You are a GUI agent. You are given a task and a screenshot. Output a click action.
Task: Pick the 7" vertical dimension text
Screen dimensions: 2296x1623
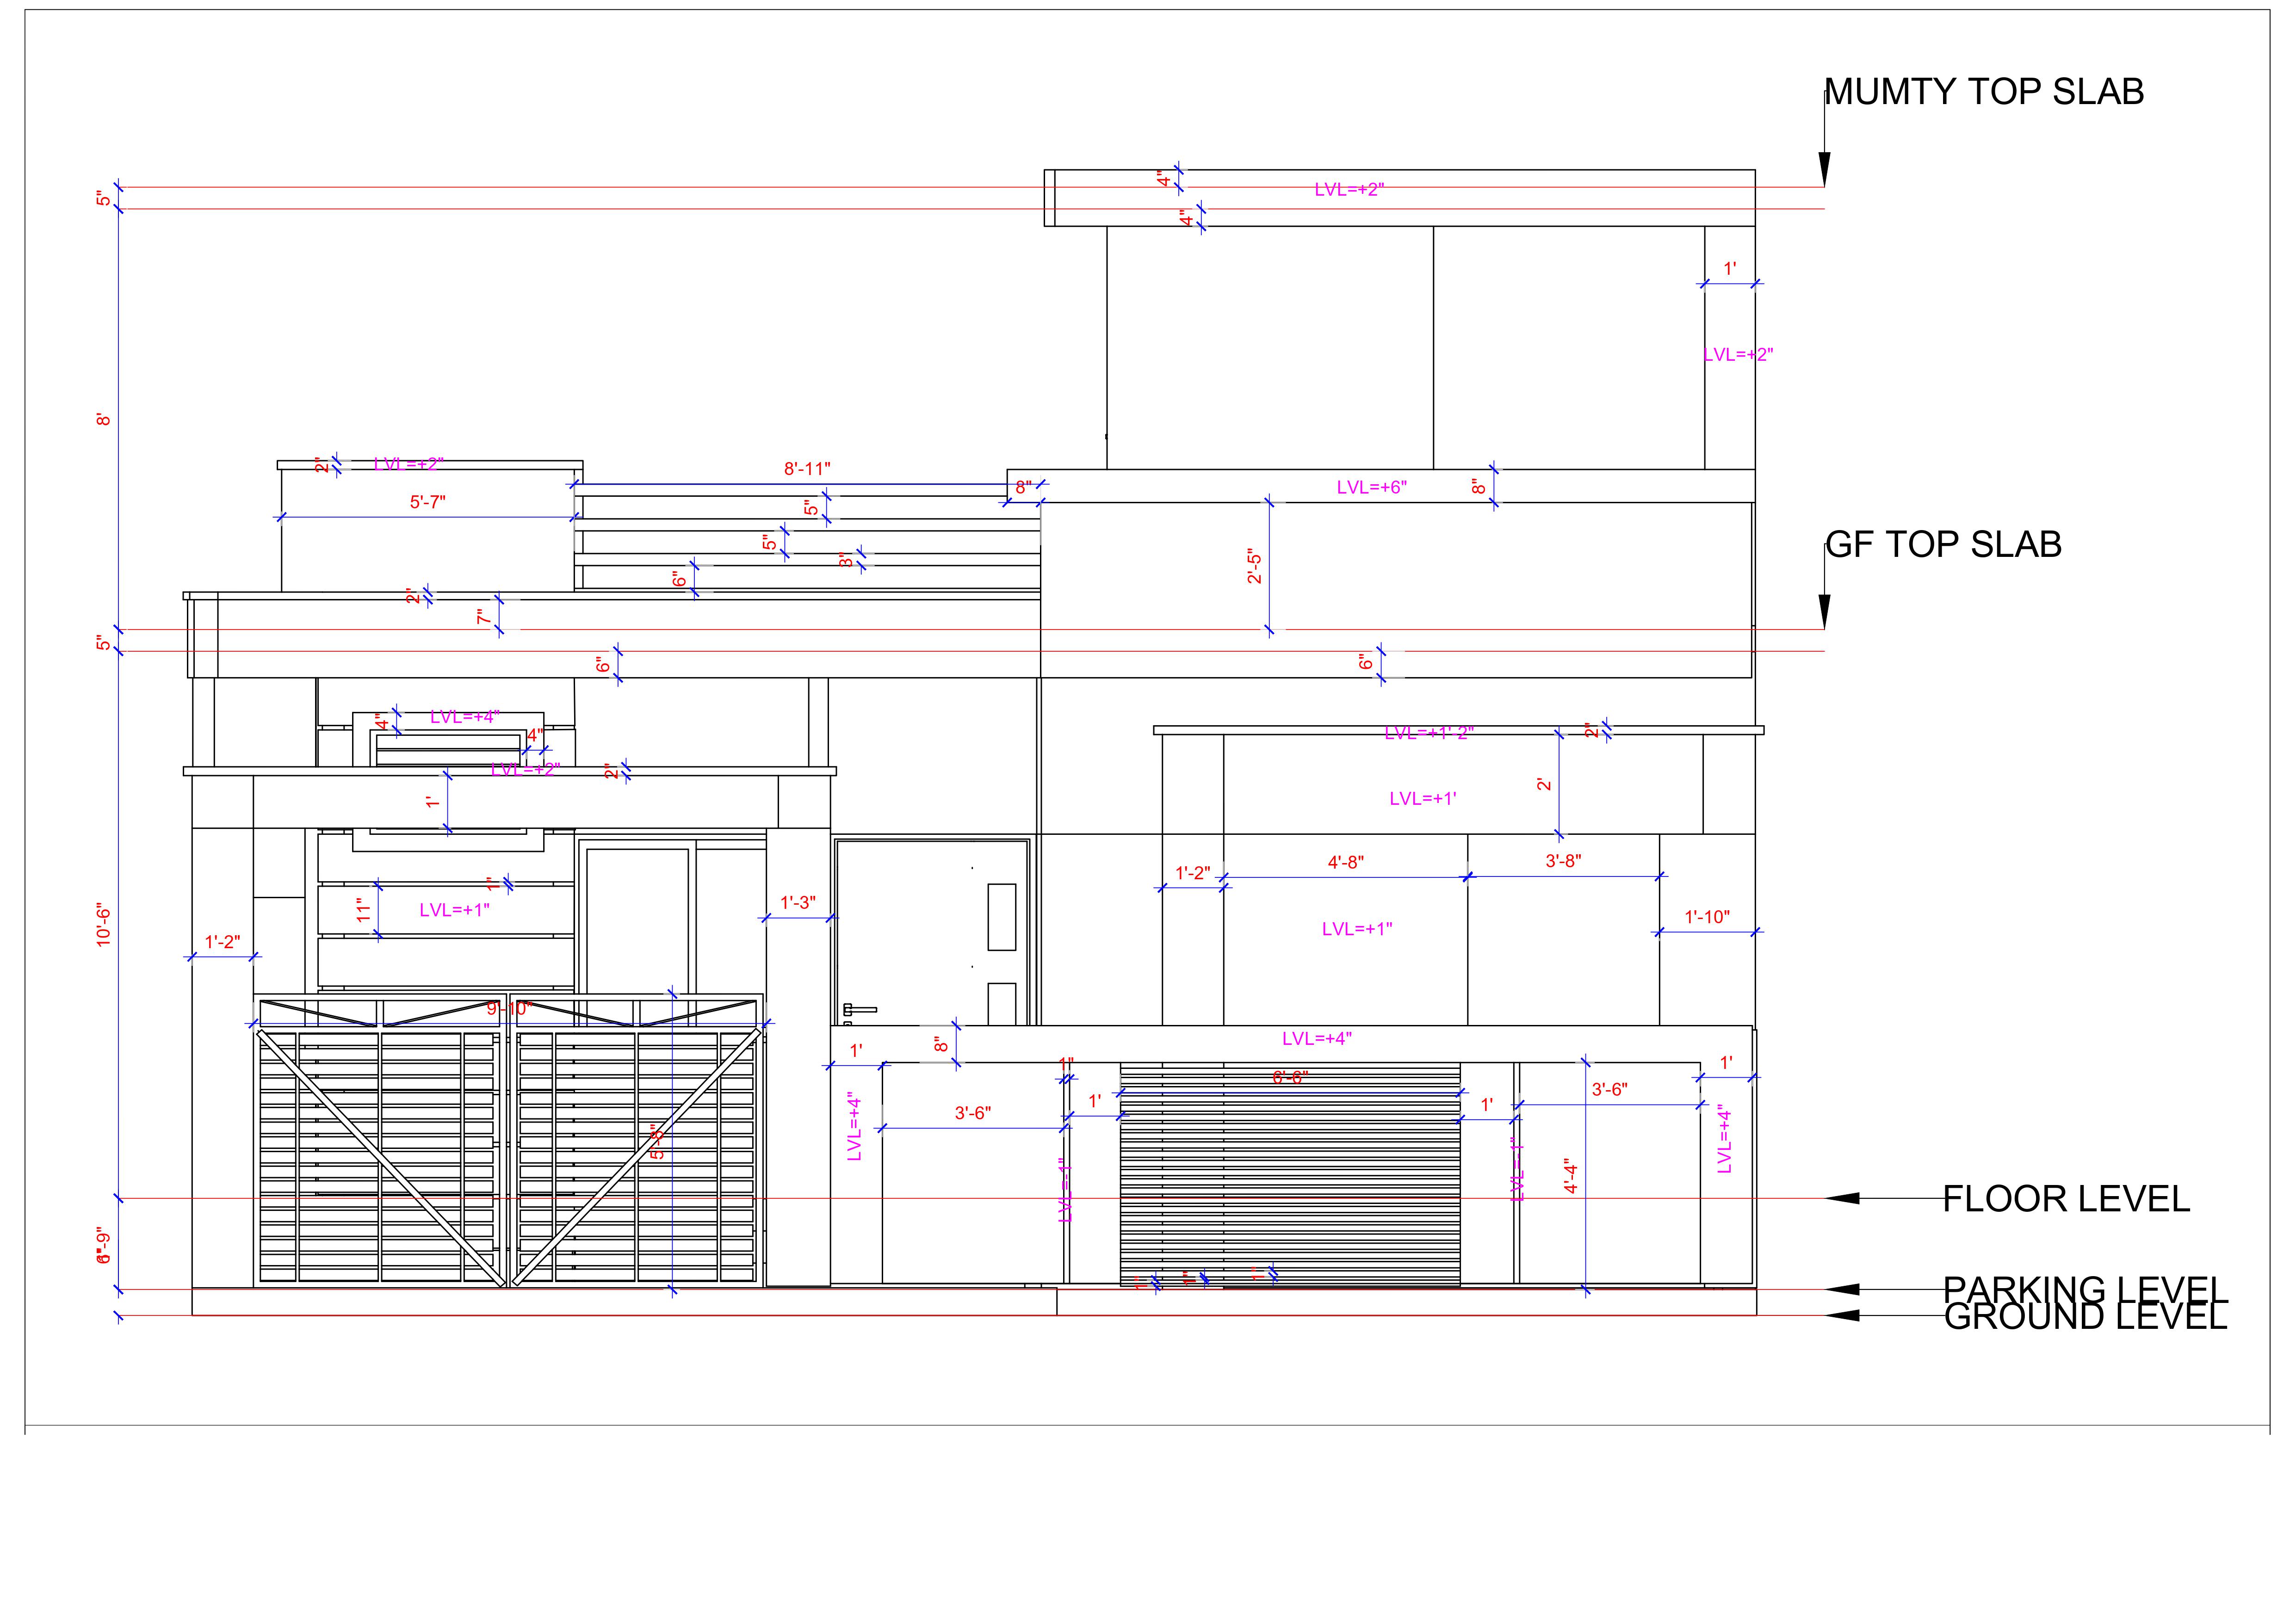click(484, 617)
